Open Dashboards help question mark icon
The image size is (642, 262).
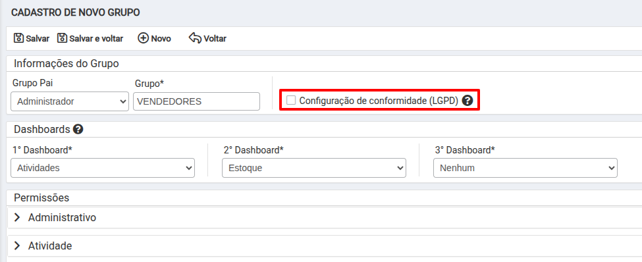pyautogui.click(x=78, y=130)
